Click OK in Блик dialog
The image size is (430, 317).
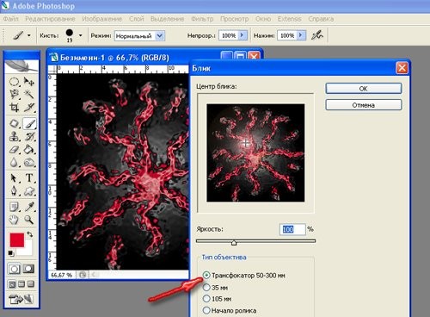point(364,89)
